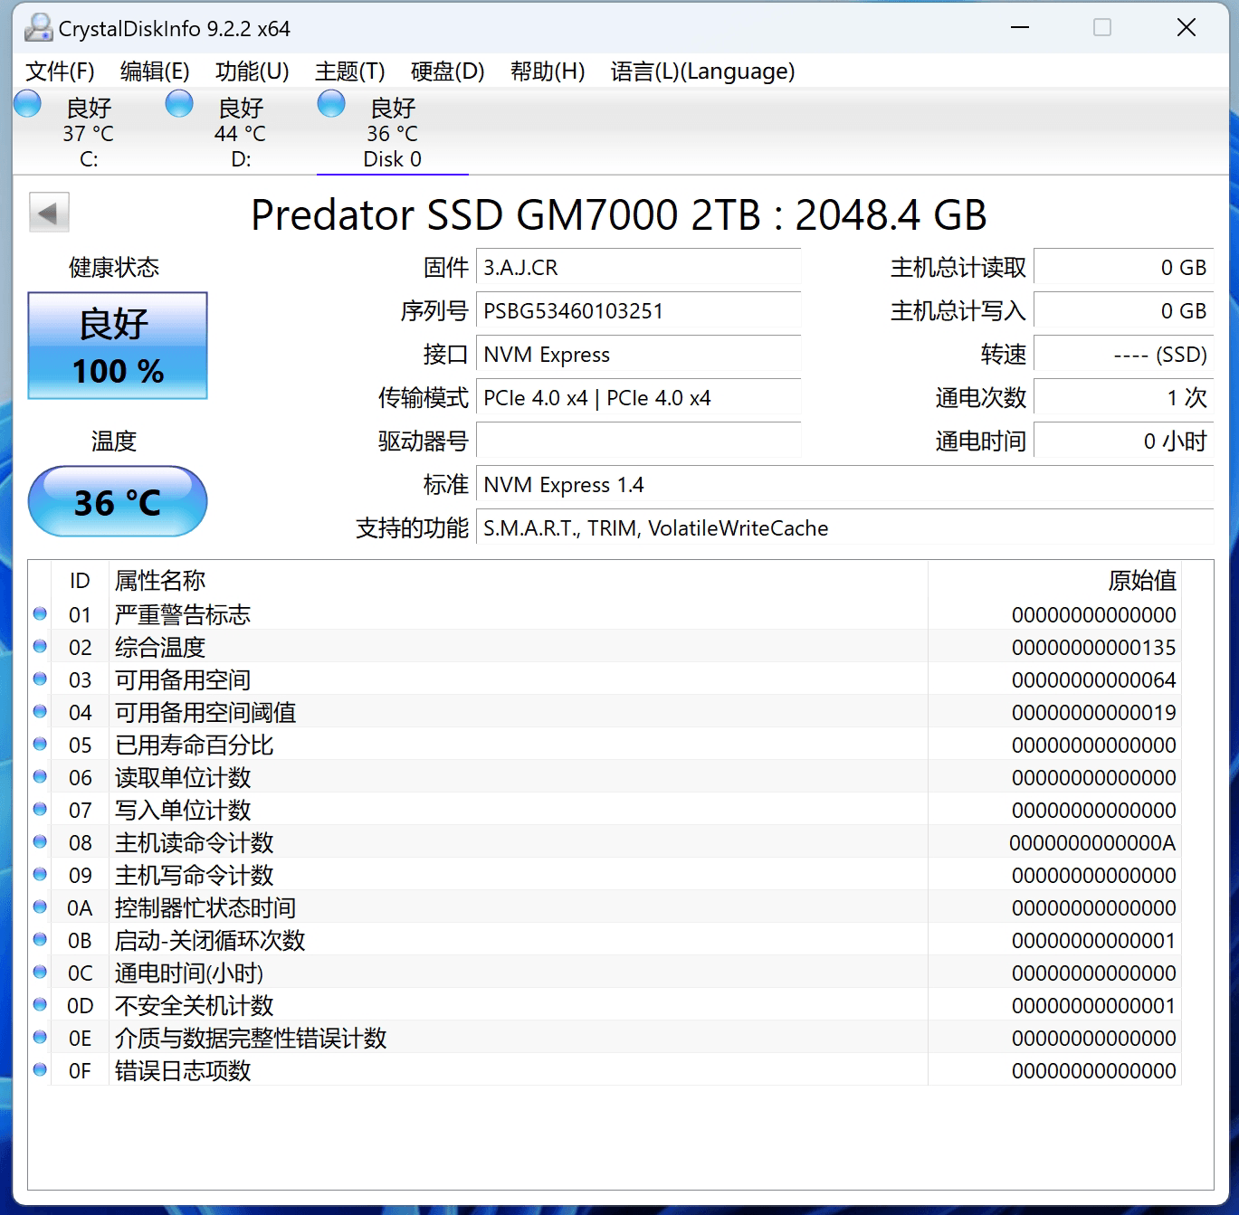Click the 接口 field NVM Express

[x=638, y=355]
